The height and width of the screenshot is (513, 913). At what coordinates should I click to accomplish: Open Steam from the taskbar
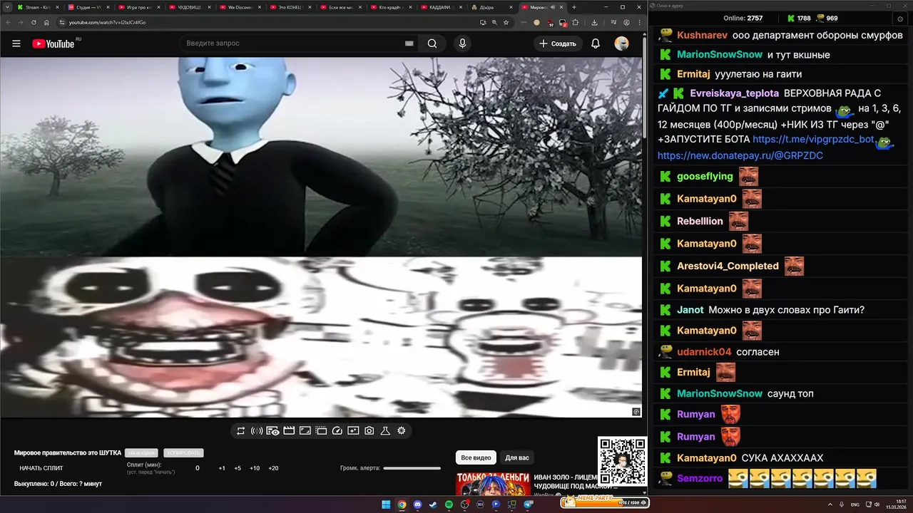(433, 504)
